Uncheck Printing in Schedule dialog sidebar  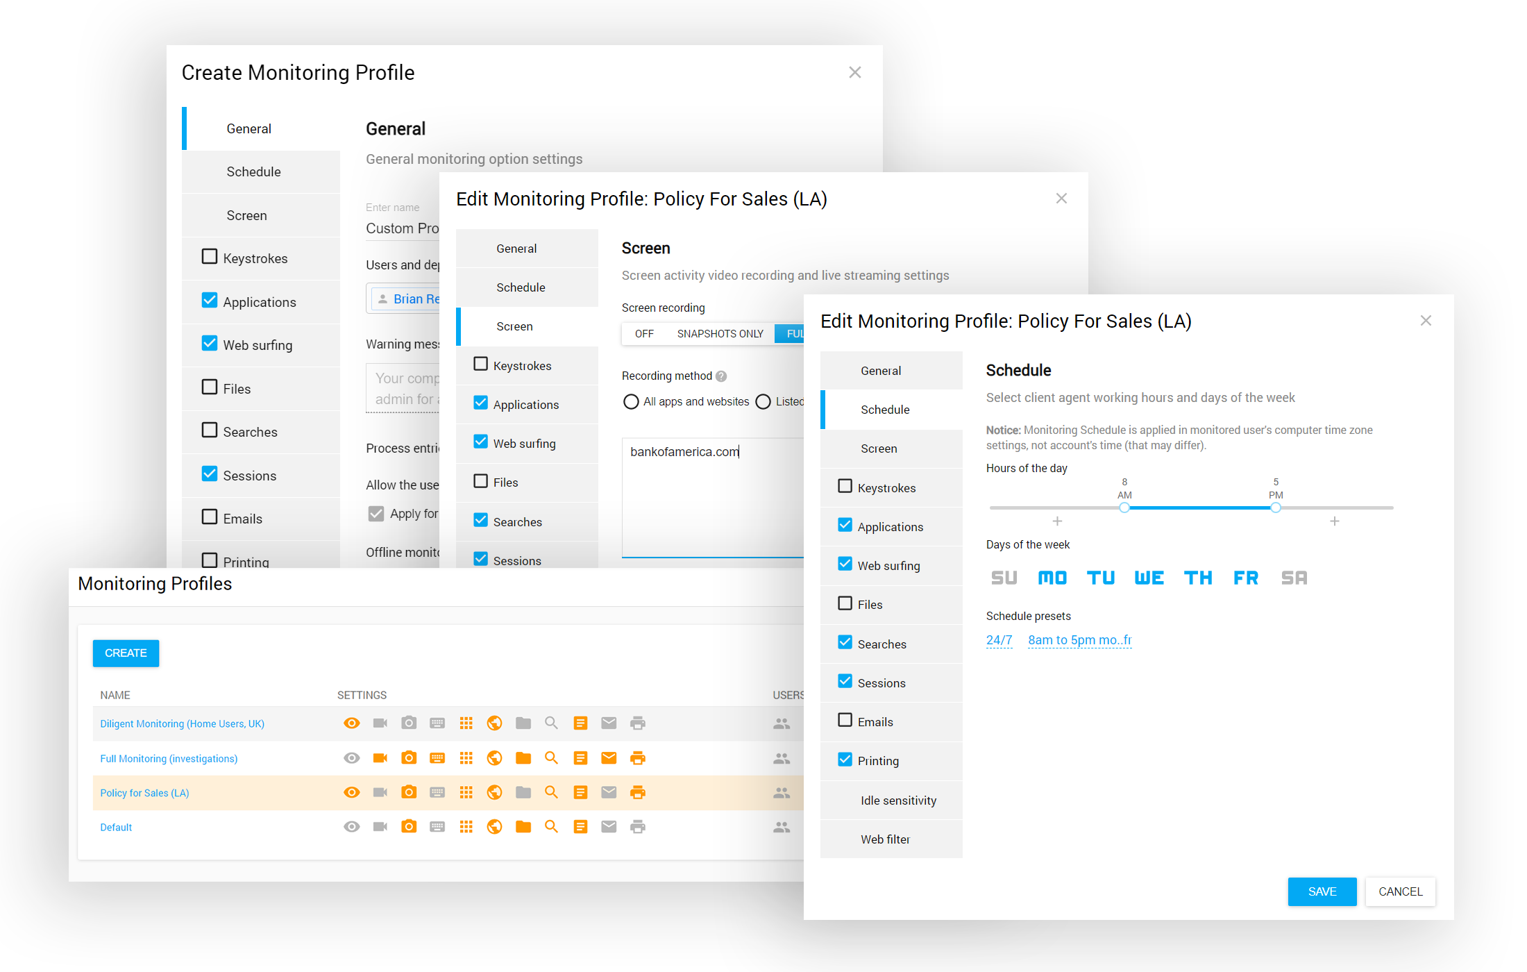click(x=845, y=760)
